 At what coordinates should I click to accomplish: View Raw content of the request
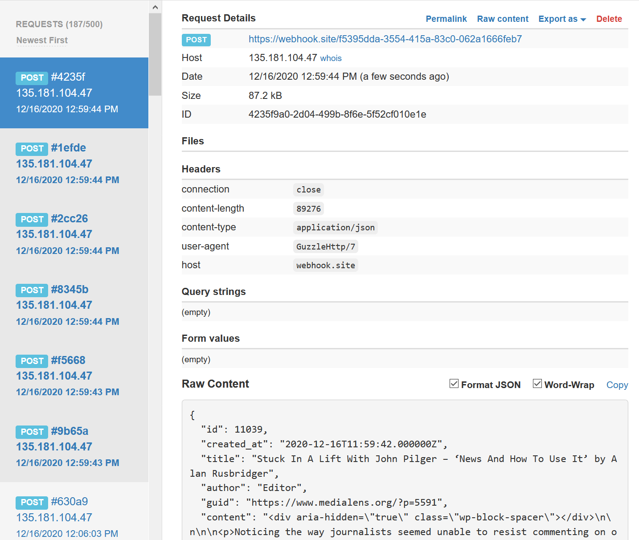pos(503,19)
